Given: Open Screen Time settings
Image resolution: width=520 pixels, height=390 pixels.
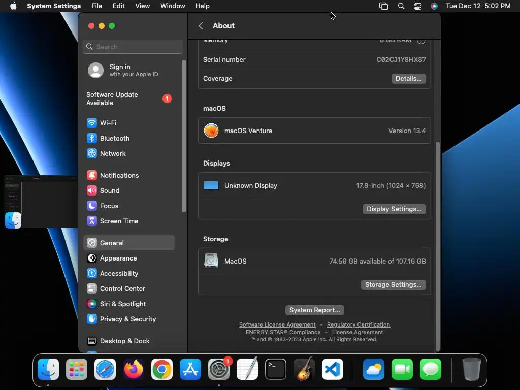Looking at the screenshot, I should tap(128, 221).
